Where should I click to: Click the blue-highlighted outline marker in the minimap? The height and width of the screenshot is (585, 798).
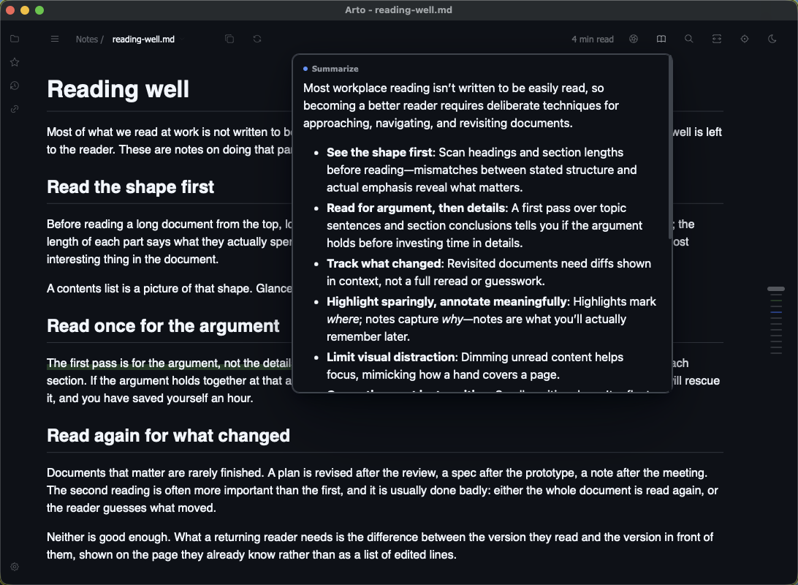pos(775,312)
